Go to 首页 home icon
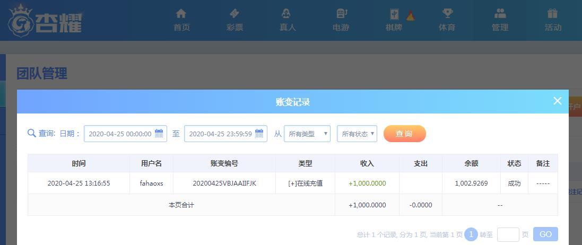The height and width of the screenshot is (245, 582). (x=181, y=14)
